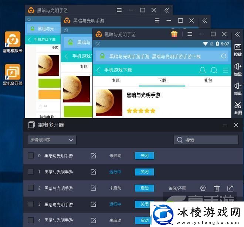
Task: Collapse the sidebar with the double-arrow in front emulator
Action: [237, 34]
